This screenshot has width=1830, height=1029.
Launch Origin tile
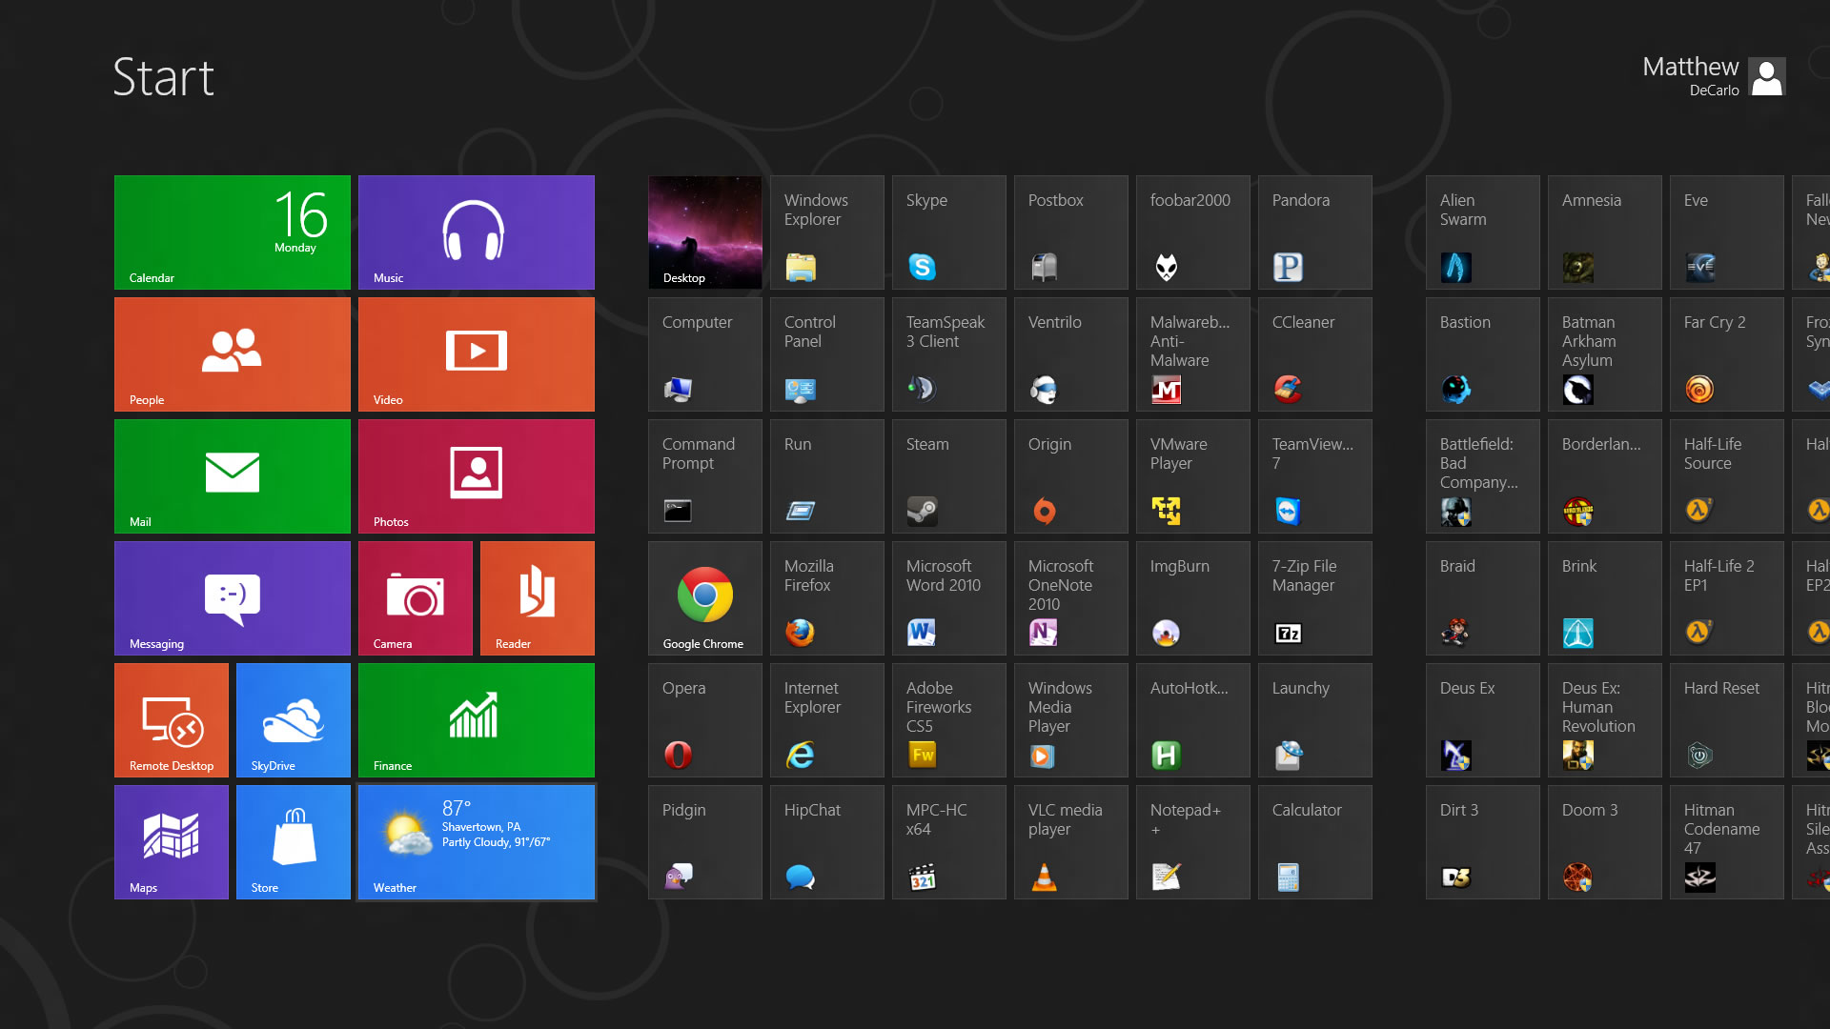coord(1071,476)
